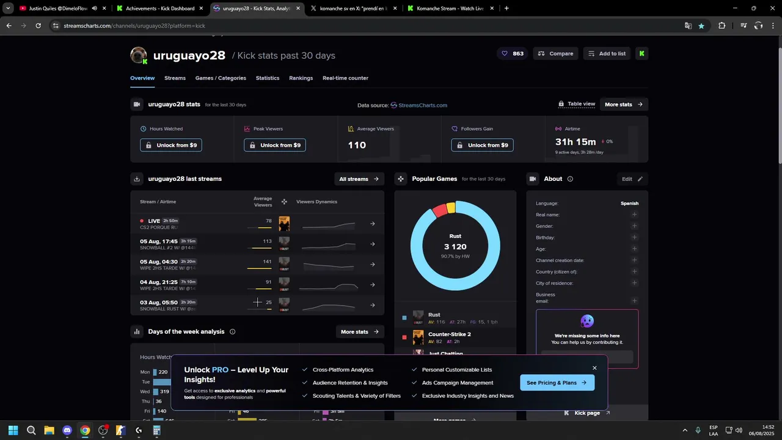The width and height of the screenshot is (782, 440).
Task: Click the green Kick platform icon beside Add to list
Action: point(642,54)
